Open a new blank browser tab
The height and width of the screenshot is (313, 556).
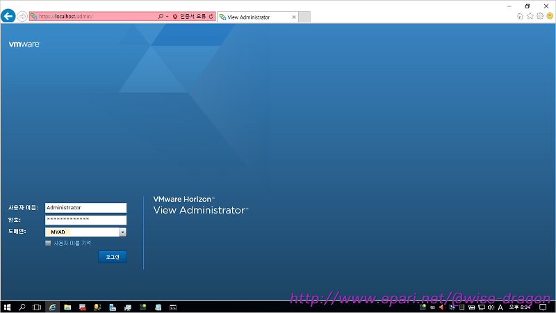pyautogui.click(x=304, y=17)
